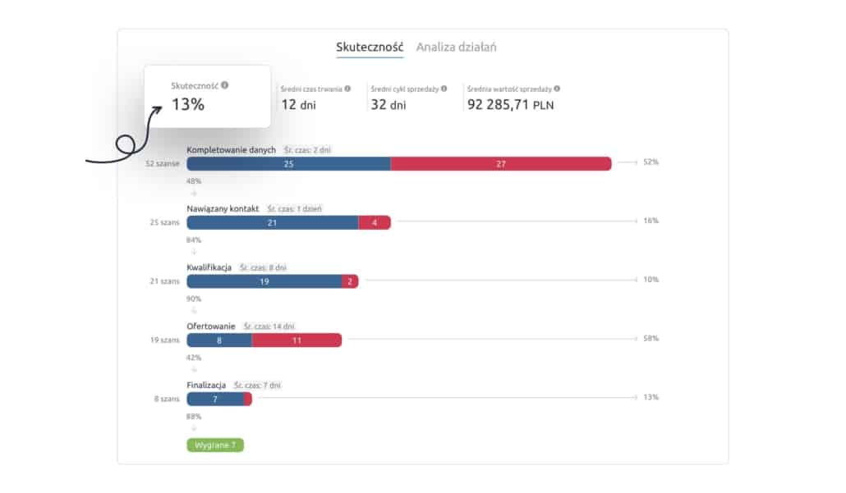Click the info icon beside Skuteczność label
This screenshot has height=493, width=846.
pyautogui.click(x=224, y=85)
